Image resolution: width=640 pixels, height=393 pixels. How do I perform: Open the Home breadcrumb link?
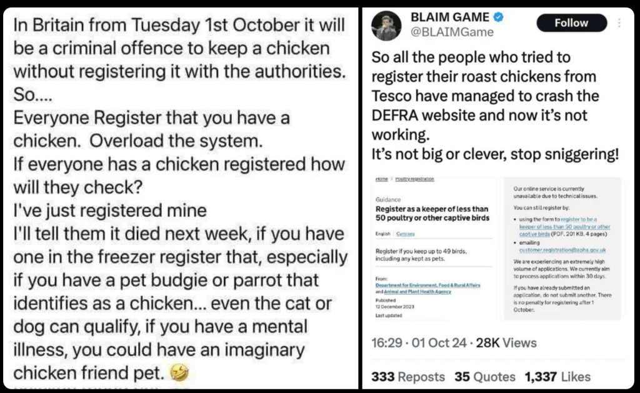point(381,179)
